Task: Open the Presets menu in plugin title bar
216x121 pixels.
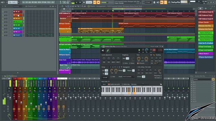Action: 152,47
